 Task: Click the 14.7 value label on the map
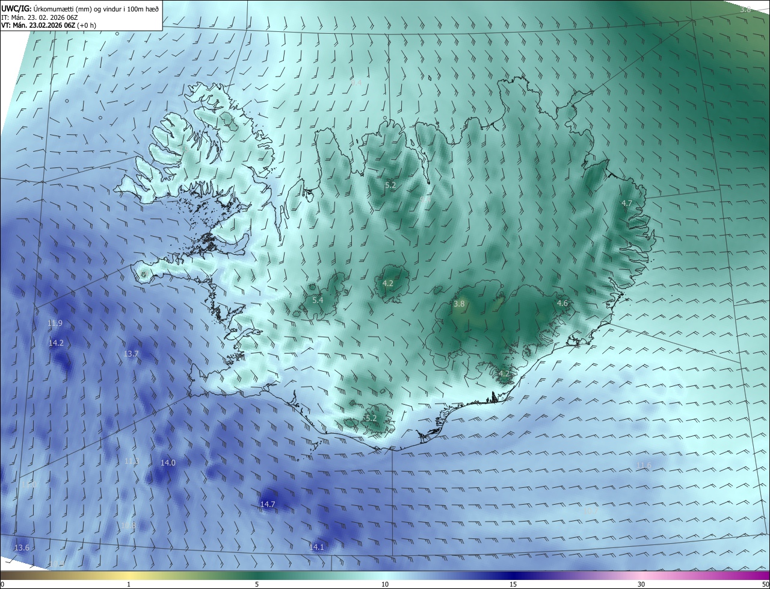[268, 504]
